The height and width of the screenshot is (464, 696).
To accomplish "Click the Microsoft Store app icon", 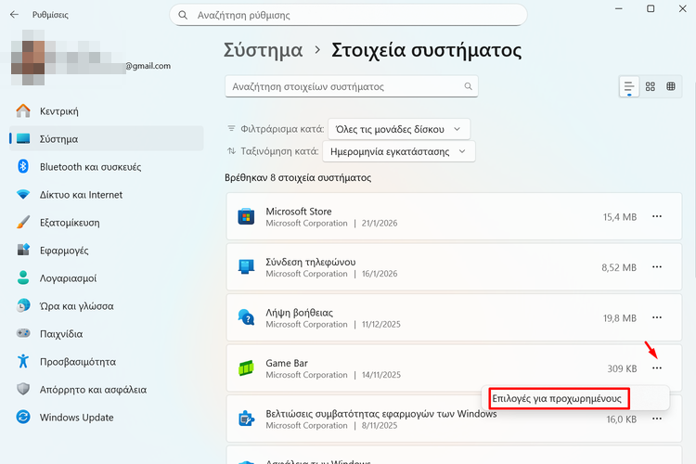I will coord(246,217).
